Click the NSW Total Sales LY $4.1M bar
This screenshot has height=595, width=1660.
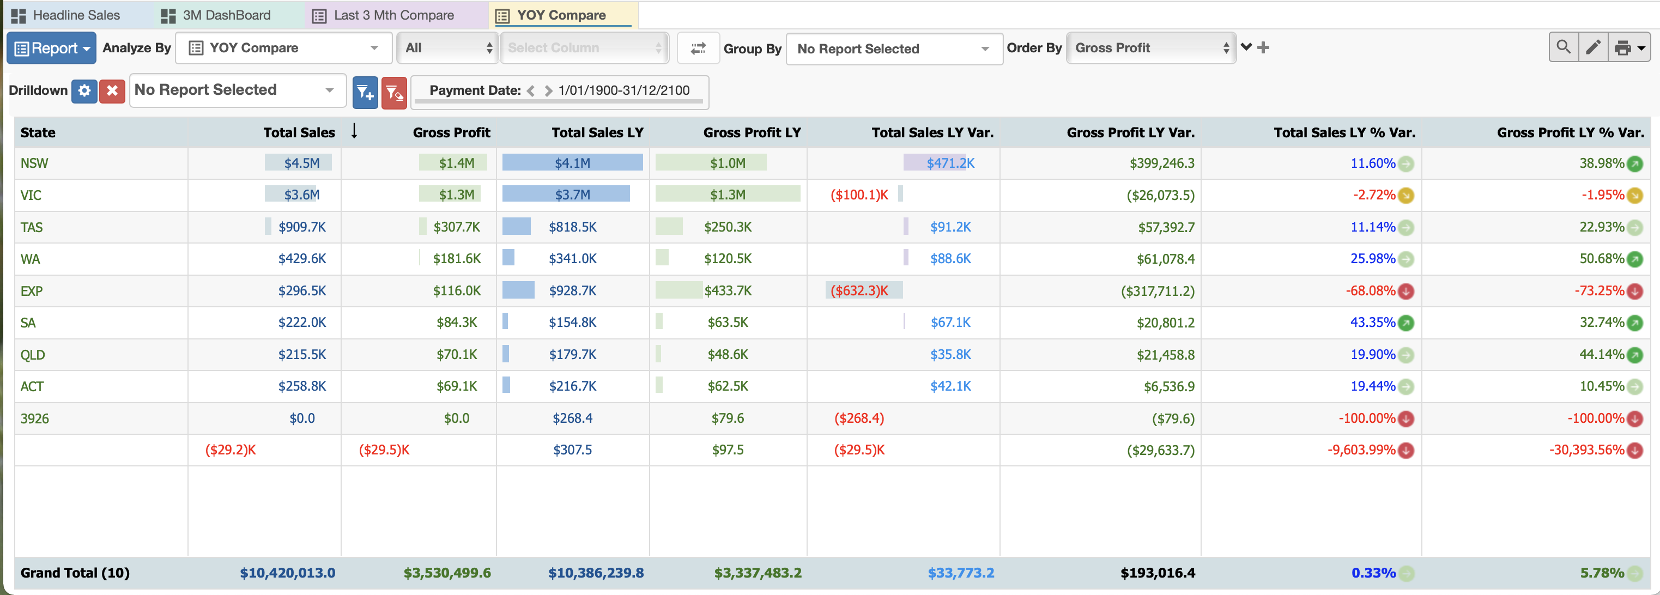pyautogui.click(x=572, y=163)
